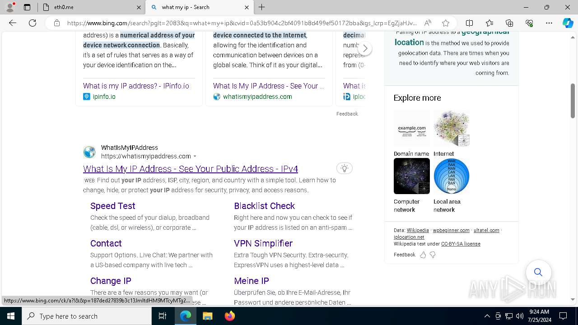Open the network tray icon
Viewport: 578px width, 325px height.
pos(509,316)
